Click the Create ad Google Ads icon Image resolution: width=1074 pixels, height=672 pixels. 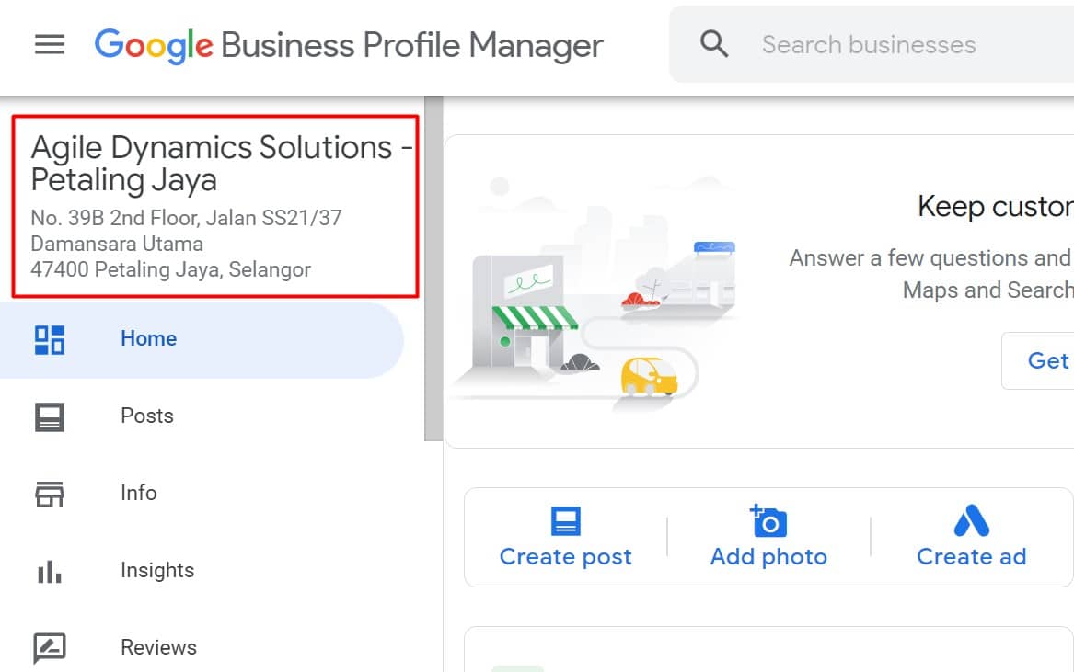pos(971,520)
